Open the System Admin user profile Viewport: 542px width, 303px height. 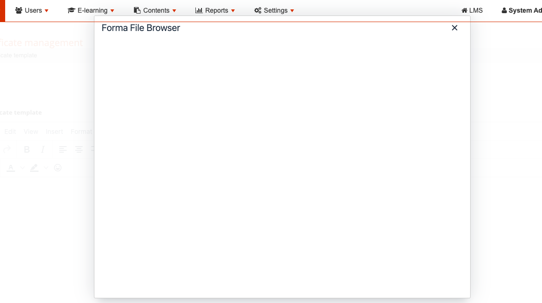[522, 10]
